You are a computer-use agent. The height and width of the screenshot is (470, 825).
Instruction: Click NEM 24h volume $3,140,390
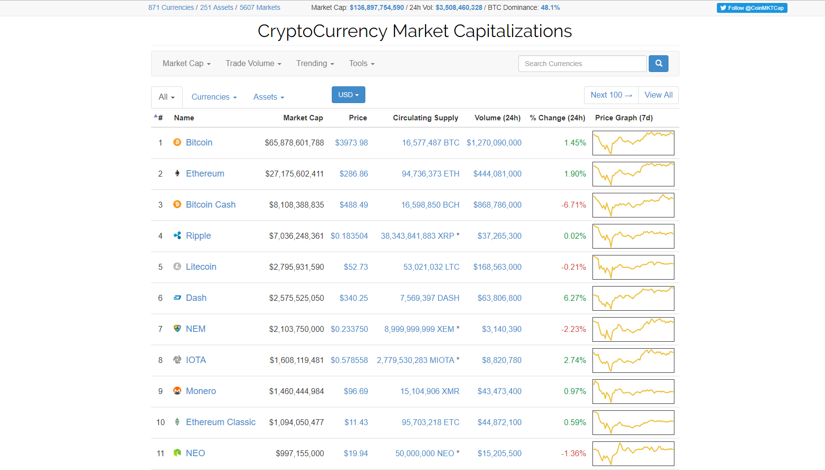click(x=502, y=329)
